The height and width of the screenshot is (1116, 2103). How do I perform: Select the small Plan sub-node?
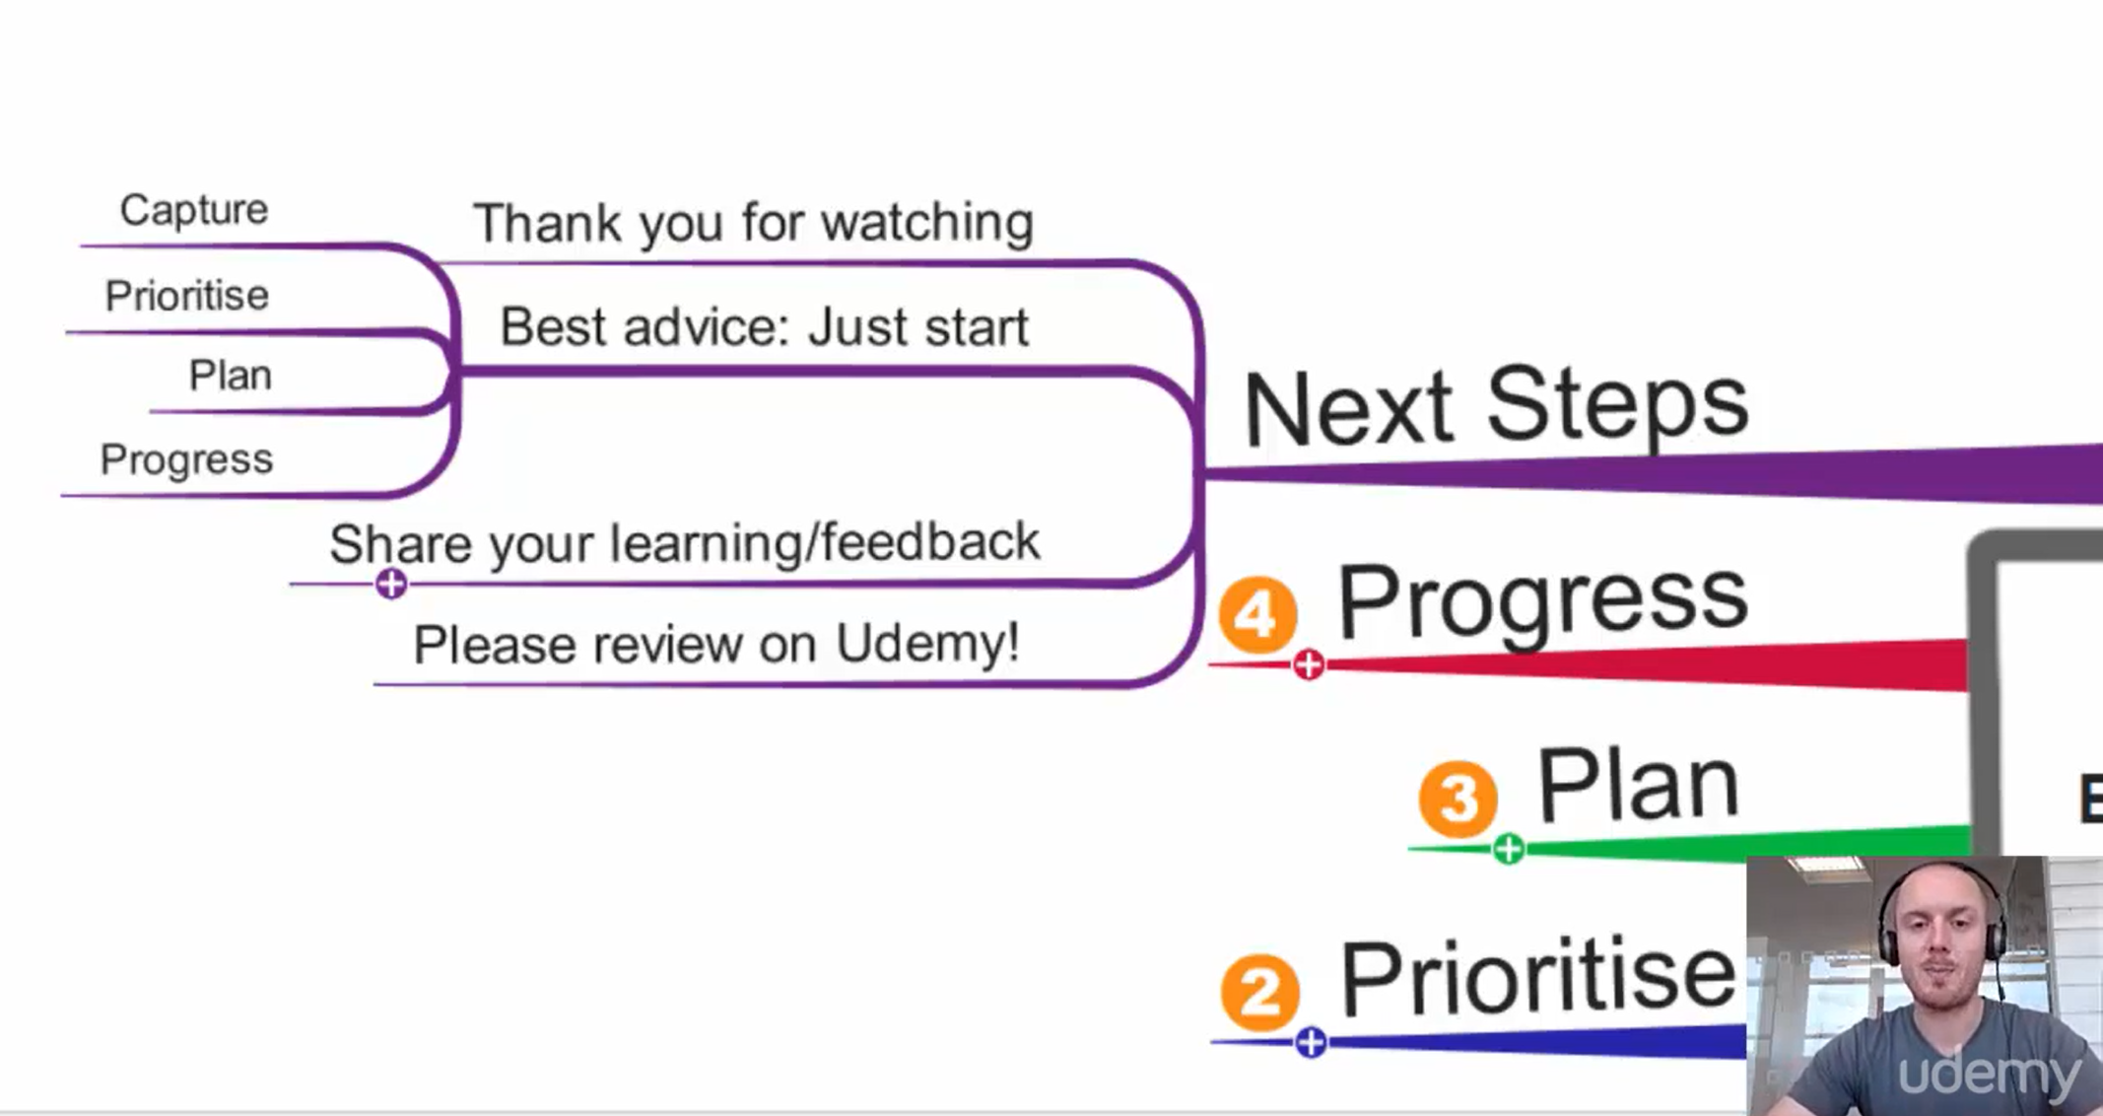point(231,376)
